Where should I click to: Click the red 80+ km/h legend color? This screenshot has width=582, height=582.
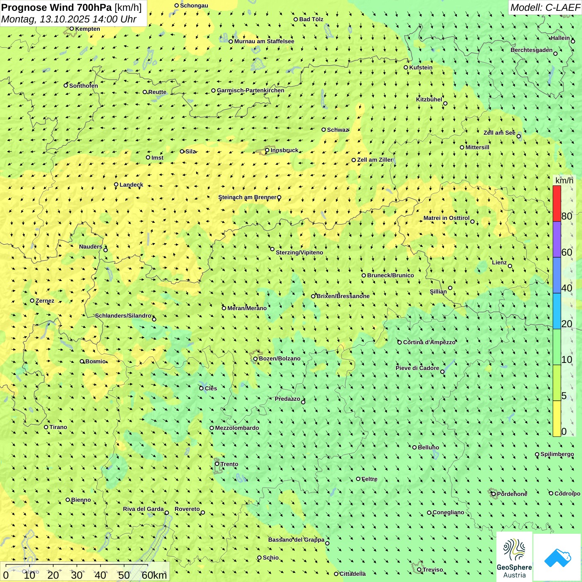coord(557,204)
